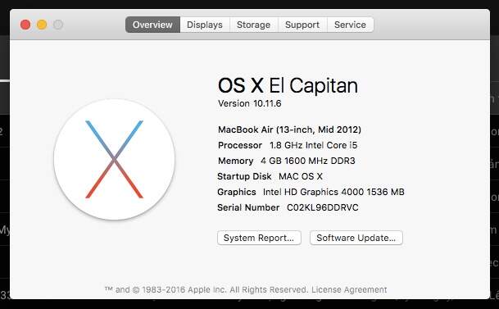Image resolution: width=499 pixels, height=309 pixels.
Task: Show the Service tab
Action: (350, 25)
